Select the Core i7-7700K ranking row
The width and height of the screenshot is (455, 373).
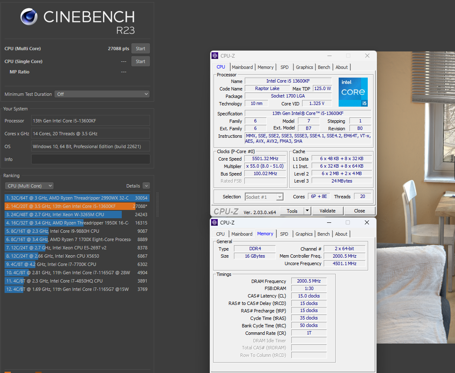[77, 264]
